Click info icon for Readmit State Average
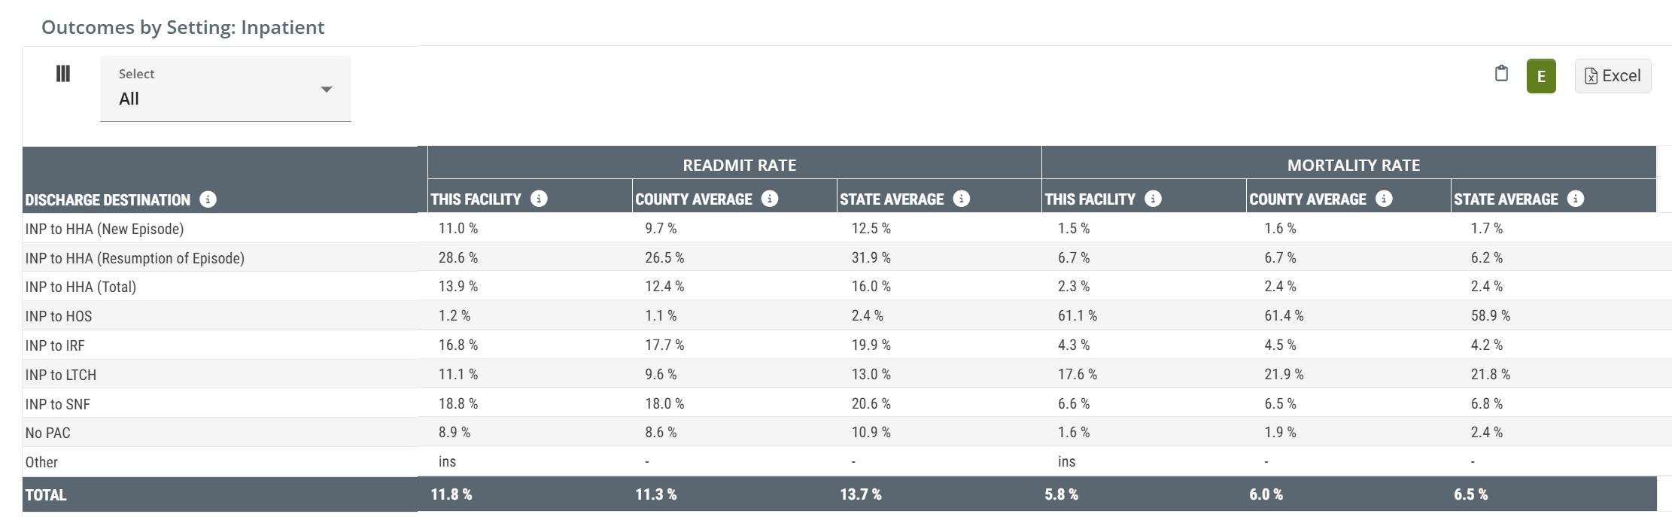1672x517 pixels. [x=961, y=199]
